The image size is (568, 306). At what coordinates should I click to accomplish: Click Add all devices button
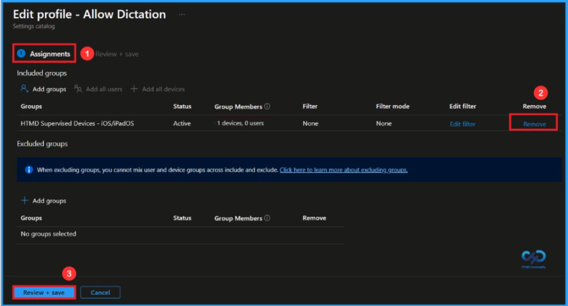[x=158, y=89]
